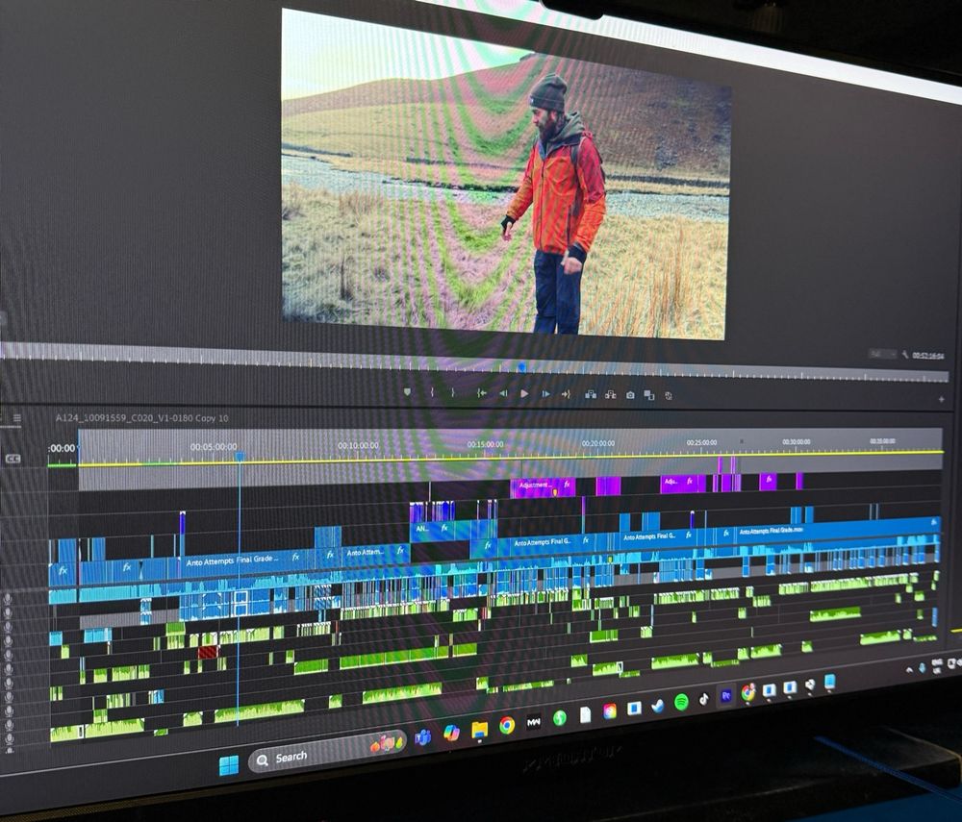
Task: Step forward one frame
Action: 544,394
